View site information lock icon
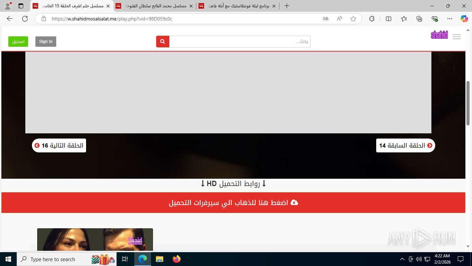The width and height of the screenshot is (472, 266). pos(44,19)
